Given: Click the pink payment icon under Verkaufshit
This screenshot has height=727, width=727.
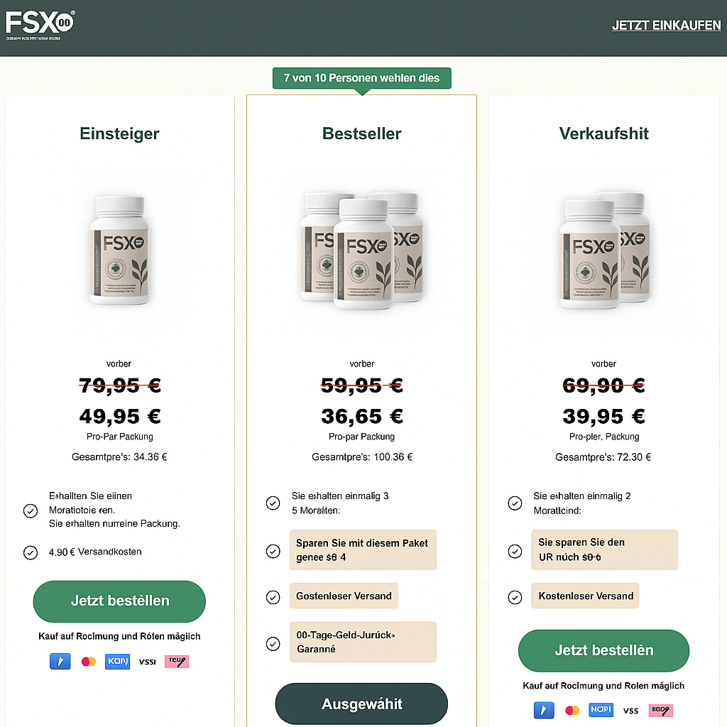Looking at the screenshot, I should (x=660, y=710).
